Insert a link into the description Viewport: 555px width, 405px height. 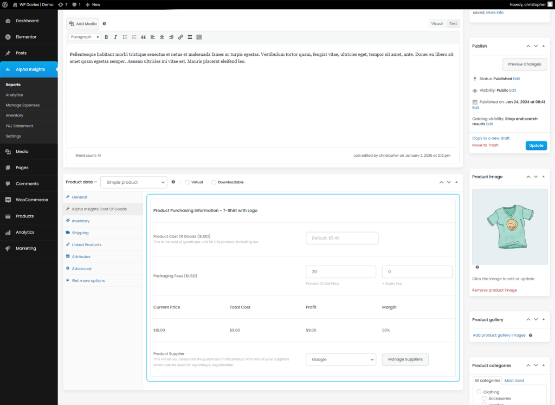click(x=180, y=37)
